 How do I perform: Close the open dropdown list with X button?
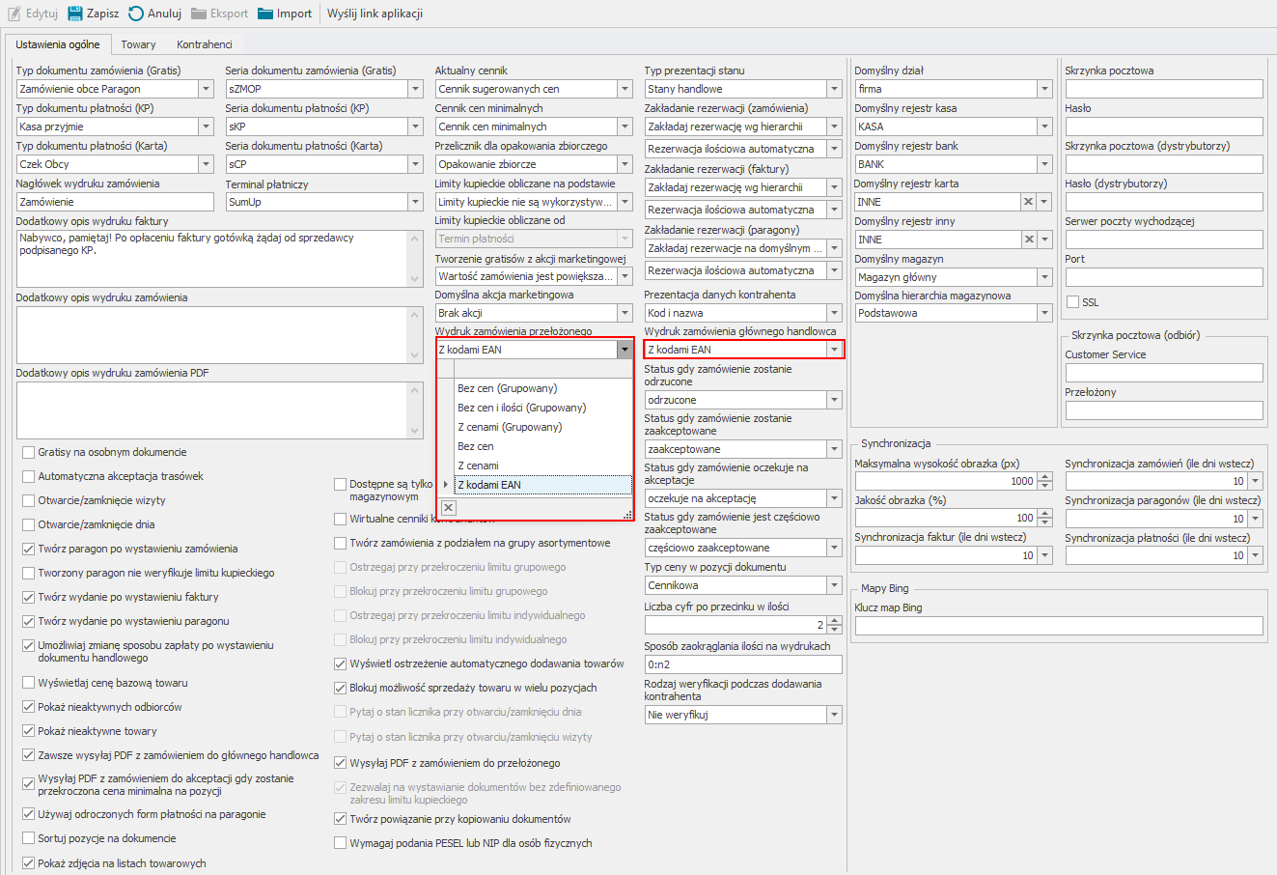pyautogui.click(x=448, y=508)
